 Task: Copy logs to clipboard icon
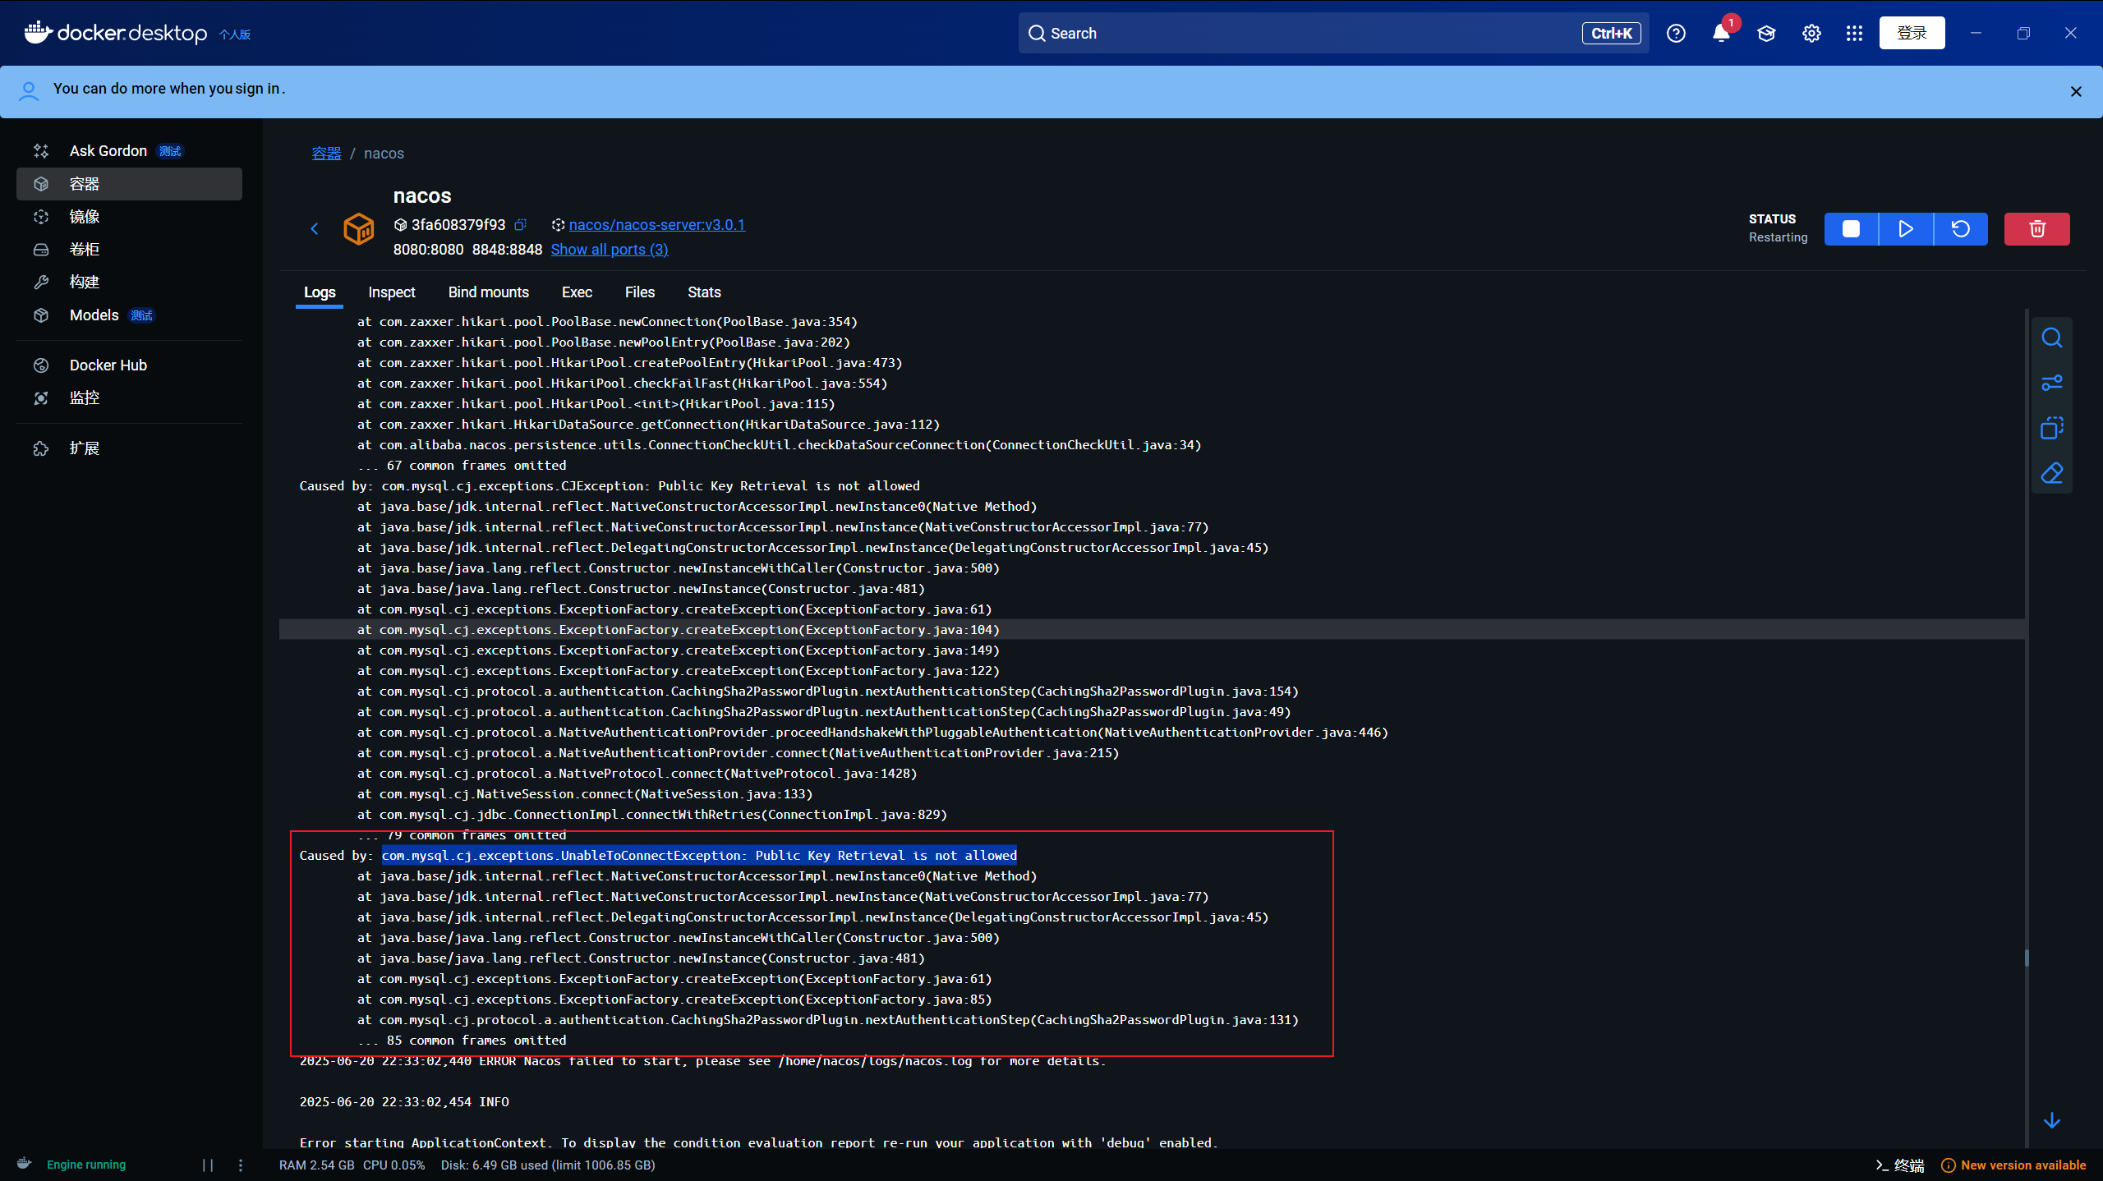2051,428
